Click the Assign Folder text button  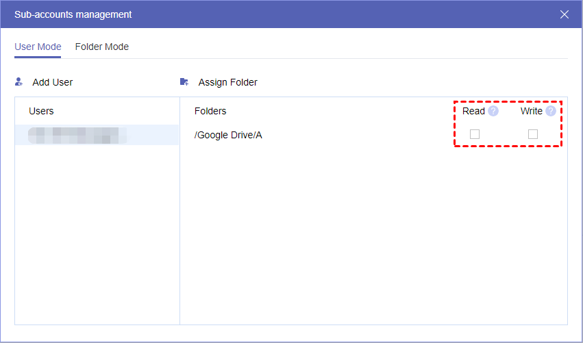coord(228,82)
